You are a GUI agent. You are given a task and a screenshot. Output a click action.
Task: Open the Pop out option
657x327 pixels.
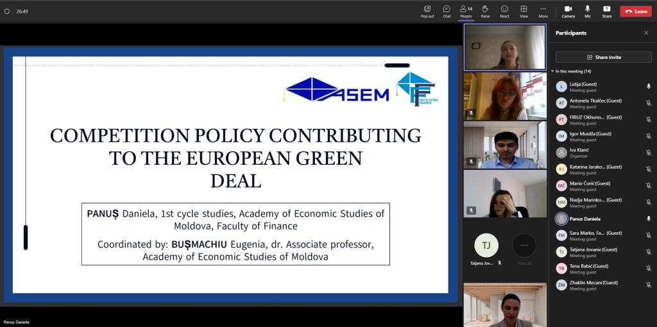pos(427,11)
